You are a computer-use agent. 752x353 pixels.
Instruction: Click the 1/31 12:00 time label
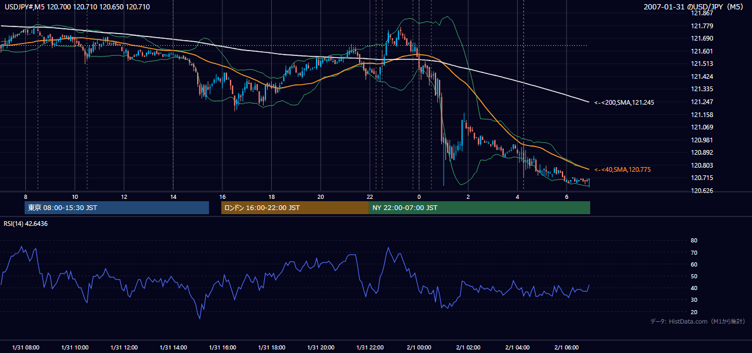[x=124, y=348]
